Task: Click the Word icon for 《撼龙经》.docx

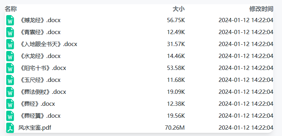Action: 10,20
